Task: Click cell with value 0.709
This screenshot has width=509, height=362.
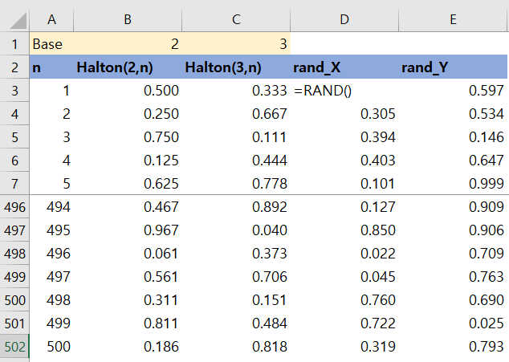Action: click(453, 253)
